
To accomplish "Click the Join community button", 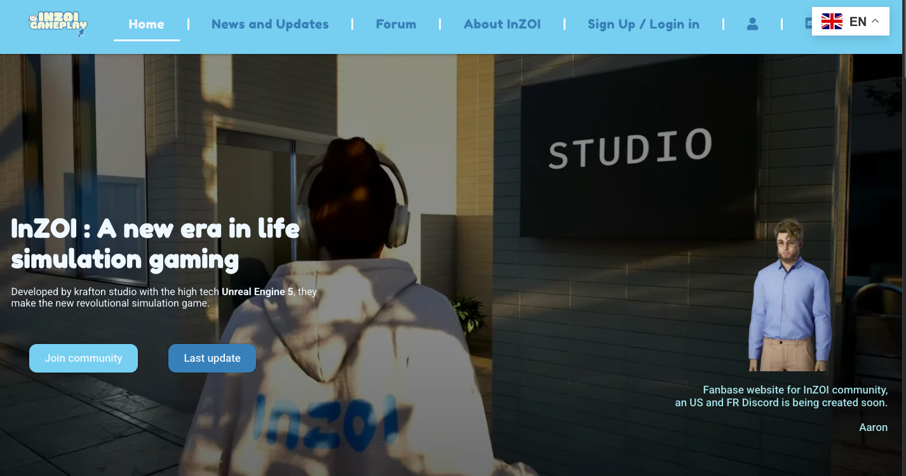I will pyautogui.click(x=83, y=358).
